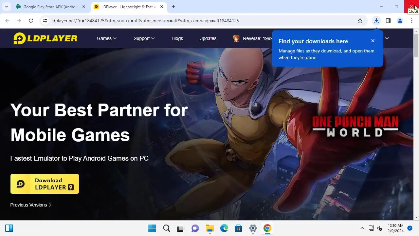Expand the language dropdown chevron in site header

point(387,38)
